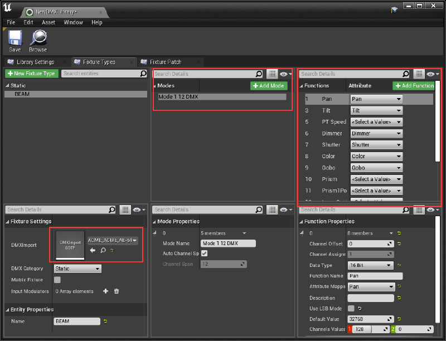446x341 pixels.
Task: Click the add element plus icon for Input Modulators
Action: (105, 291)
